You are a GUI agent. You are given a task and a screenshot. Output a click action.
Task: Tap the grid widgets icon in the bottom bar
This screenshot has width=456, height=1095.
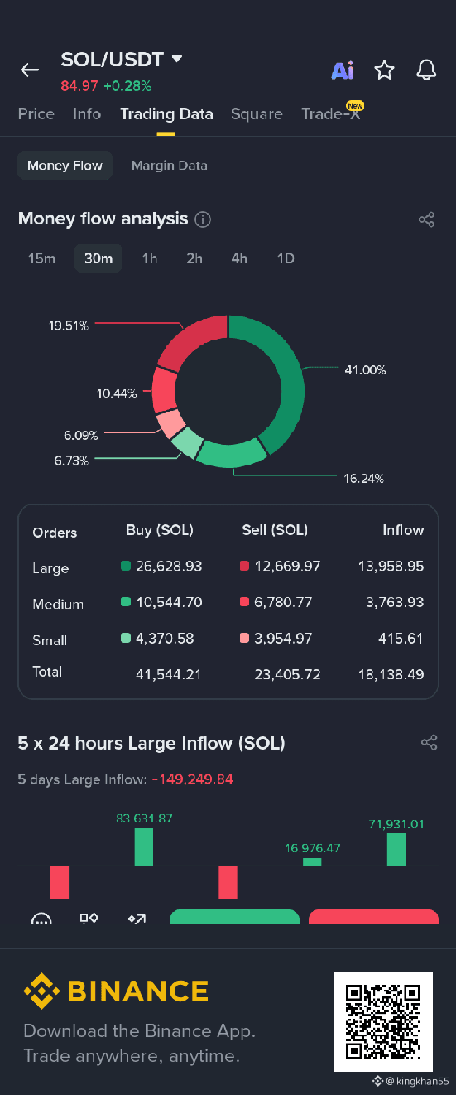coord(89,919)
